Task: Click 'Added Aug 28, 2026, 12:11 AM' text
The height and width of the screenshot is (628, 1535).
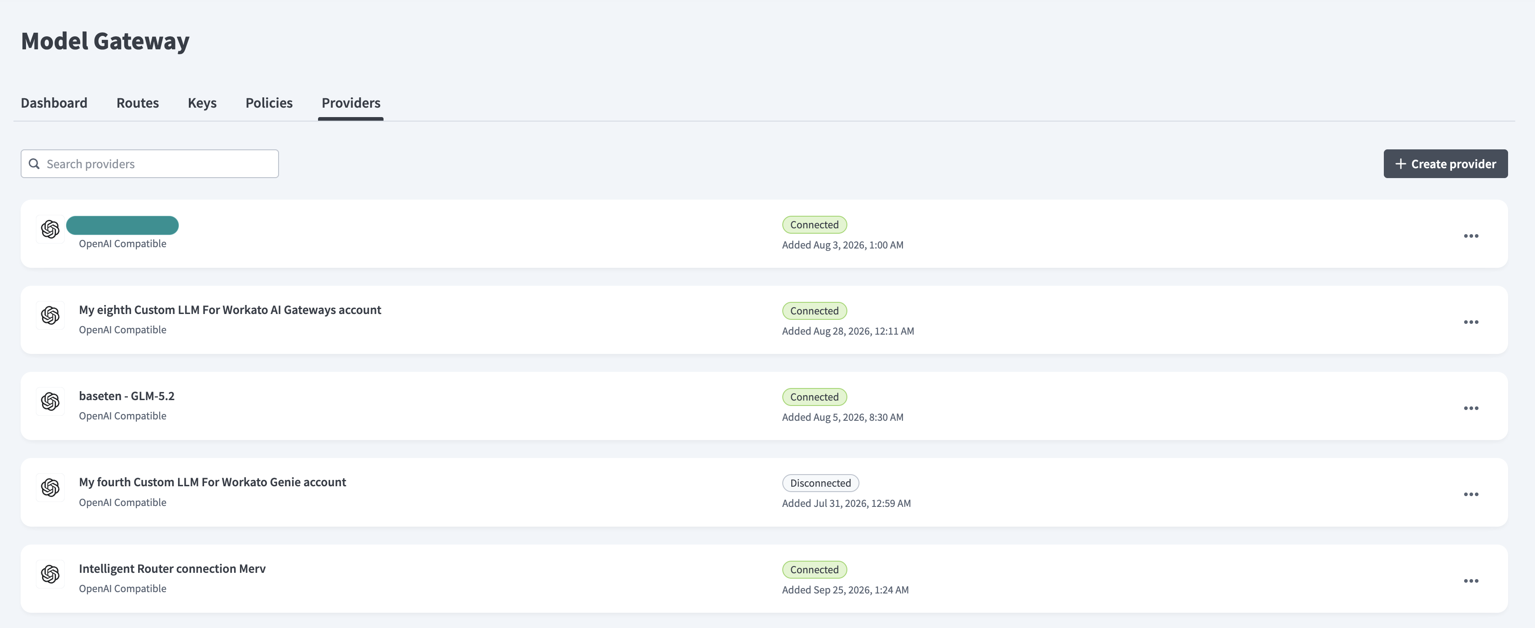Action: click(848, 331)
